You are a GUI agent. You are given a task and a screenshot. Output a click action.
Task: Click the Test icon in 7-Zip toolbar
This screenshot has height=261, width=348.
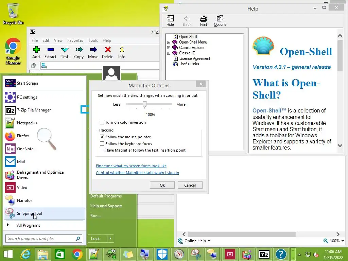pyautogui.click(x=65, y=50)
